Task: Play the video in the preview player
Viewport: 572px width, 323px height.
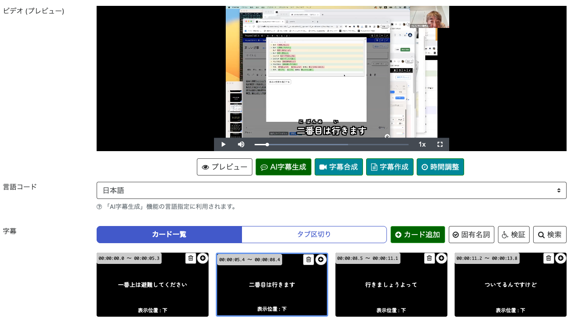Action: [x=223, y=144]
